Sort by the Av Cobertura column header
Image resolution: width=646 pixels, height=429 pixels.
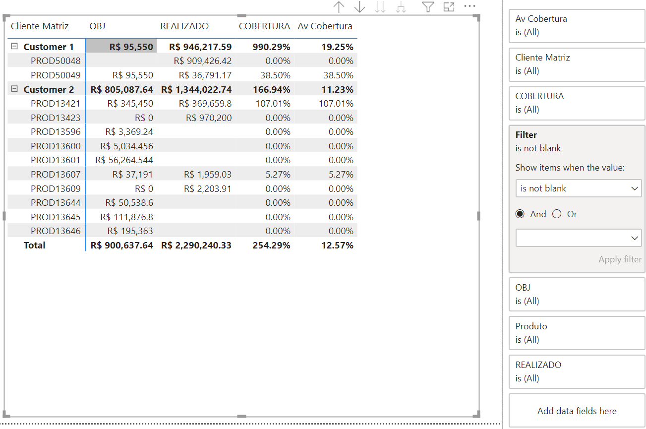pyautogui.click(x=325, y=26)
